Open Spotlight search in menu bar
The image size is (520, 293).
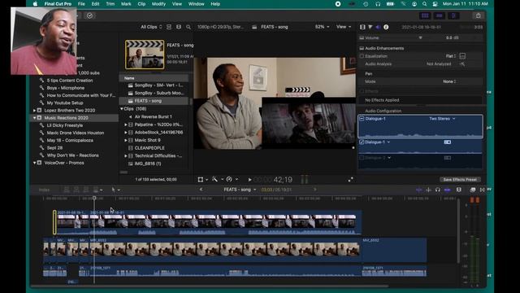click(424, 4)
